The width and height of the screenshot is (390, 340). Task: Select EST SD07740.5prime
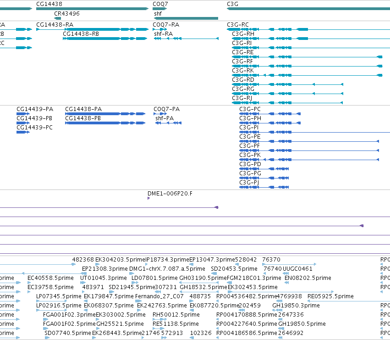(68, 333)
